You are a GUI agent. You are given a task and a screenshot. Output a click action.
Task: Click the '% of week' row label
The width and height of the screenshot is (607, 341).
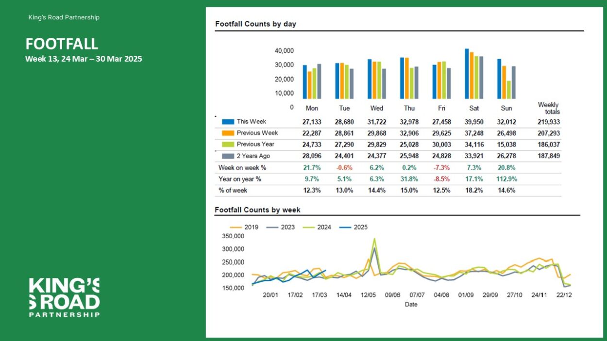click(x=233, y=191)
